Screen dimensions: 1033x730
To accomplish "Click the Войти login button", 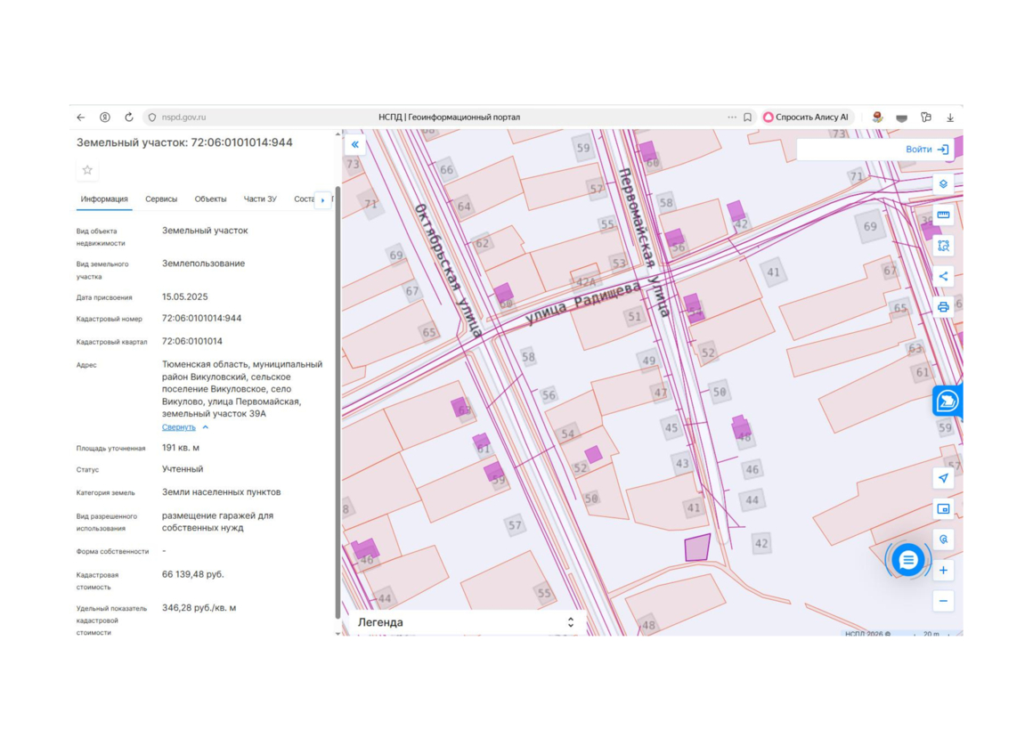I will (x=926, y=150).
